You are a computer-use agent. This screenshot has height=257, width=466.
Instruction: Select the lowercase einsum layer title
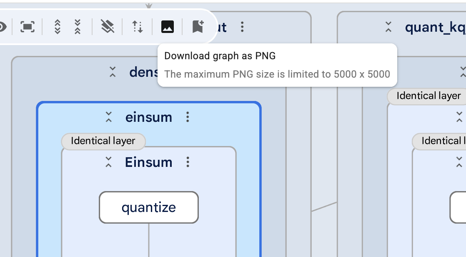tap(148, 117)
